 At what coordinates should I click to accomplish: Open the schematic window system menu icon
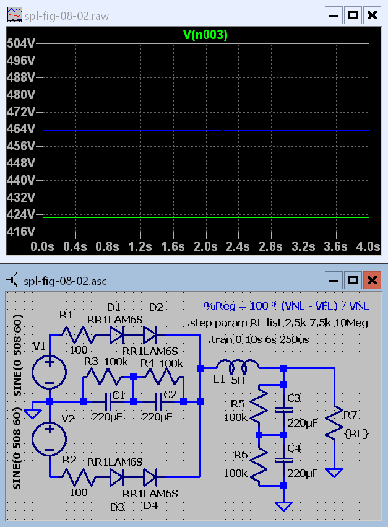pyautogui.click(x=14, y=281)
